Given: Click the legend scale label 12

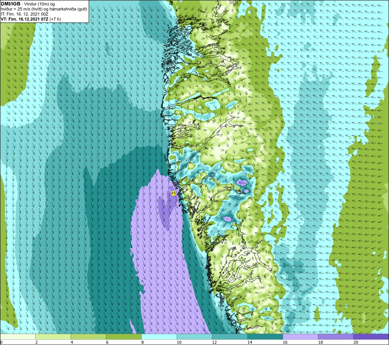Looking at the screenshot, I should (214, 342).
